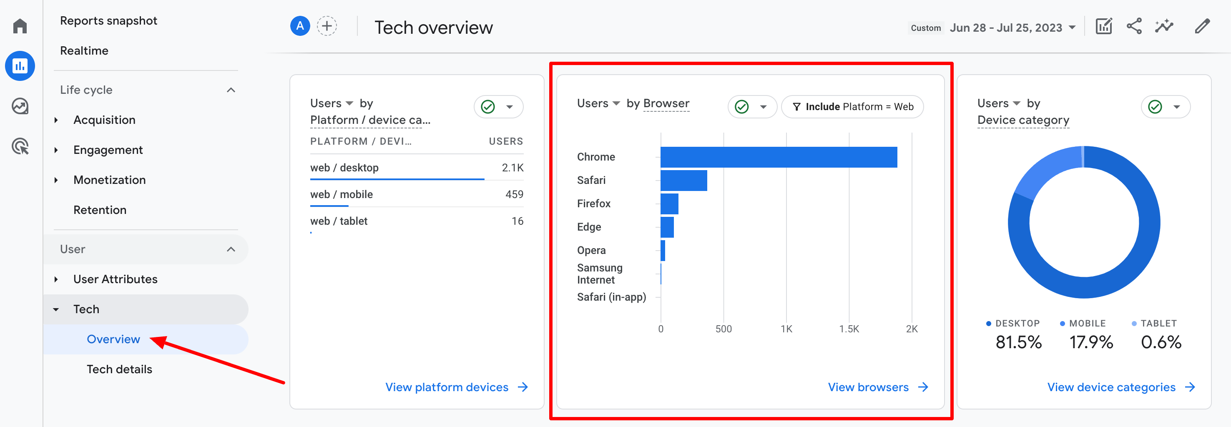This screenshot has width=1231, height=427.
Task: Go to Tech details
Action: 119,369
